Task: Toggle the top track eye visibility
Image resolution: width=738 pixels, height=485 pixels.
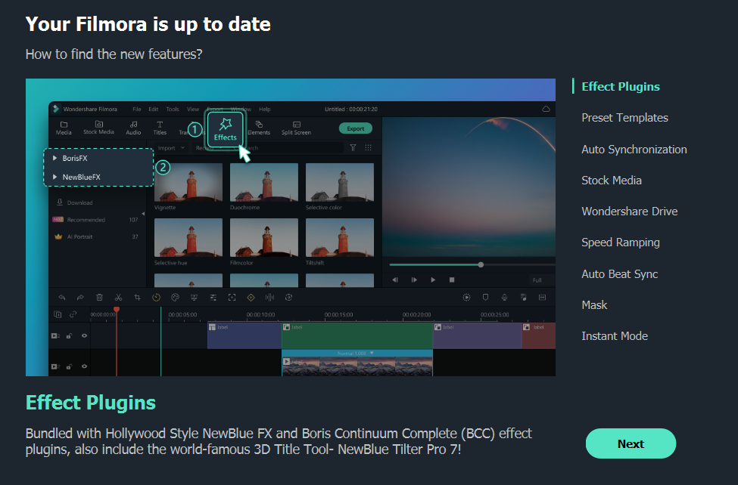Action: click(x=84, y=335)
